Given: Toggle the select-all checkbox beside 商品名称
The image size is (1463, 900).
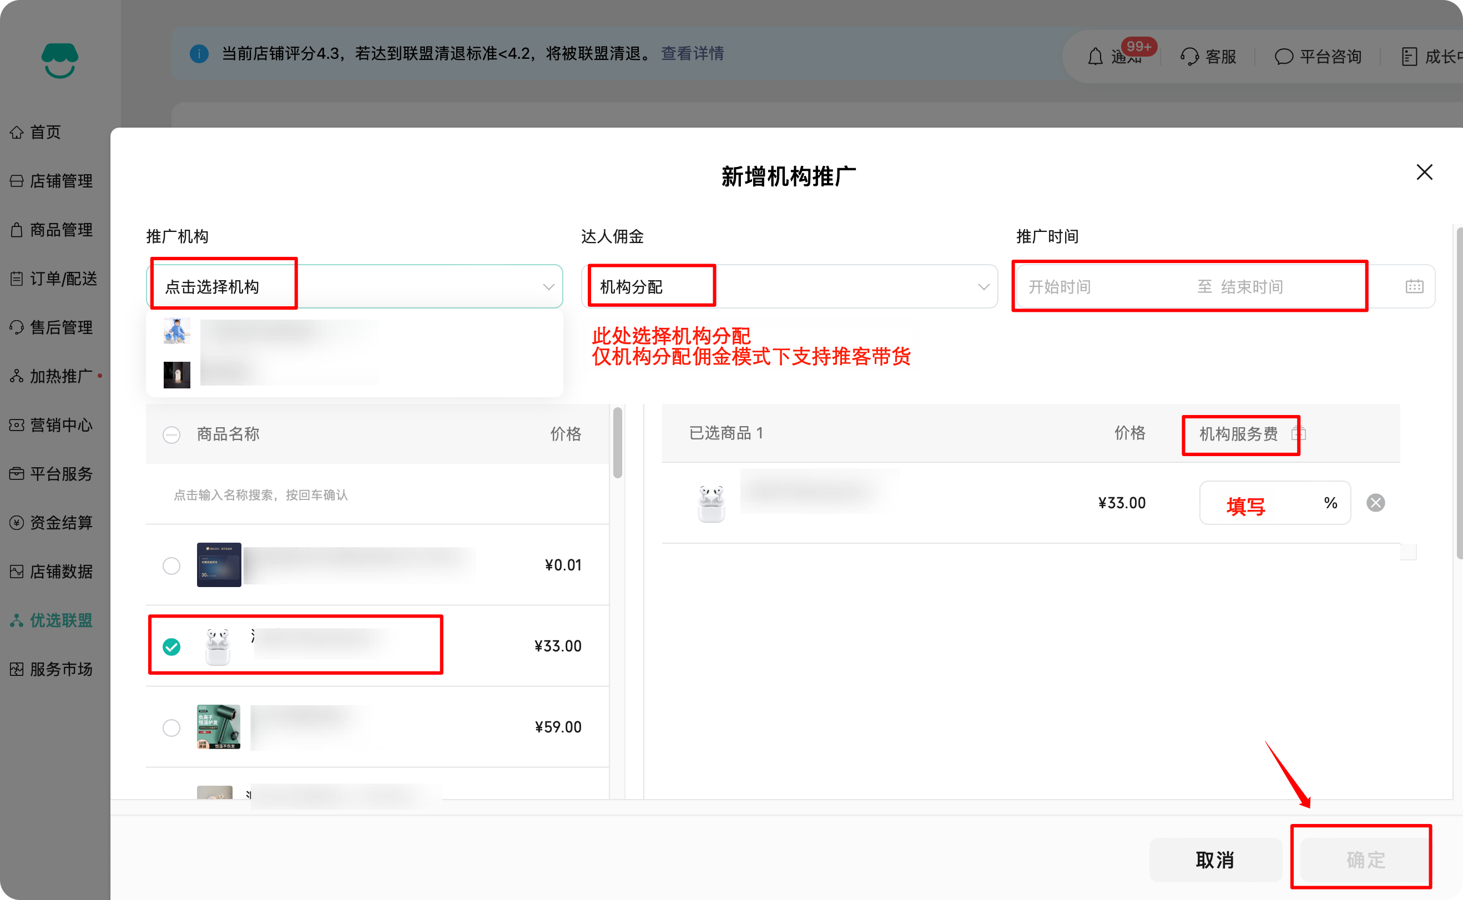Looking at the screenshot, I should coord(171,434).
